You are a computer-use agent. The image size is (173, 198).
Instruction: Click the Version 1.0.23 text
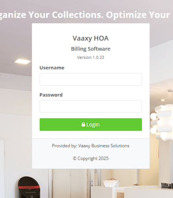tap(90, 58)
